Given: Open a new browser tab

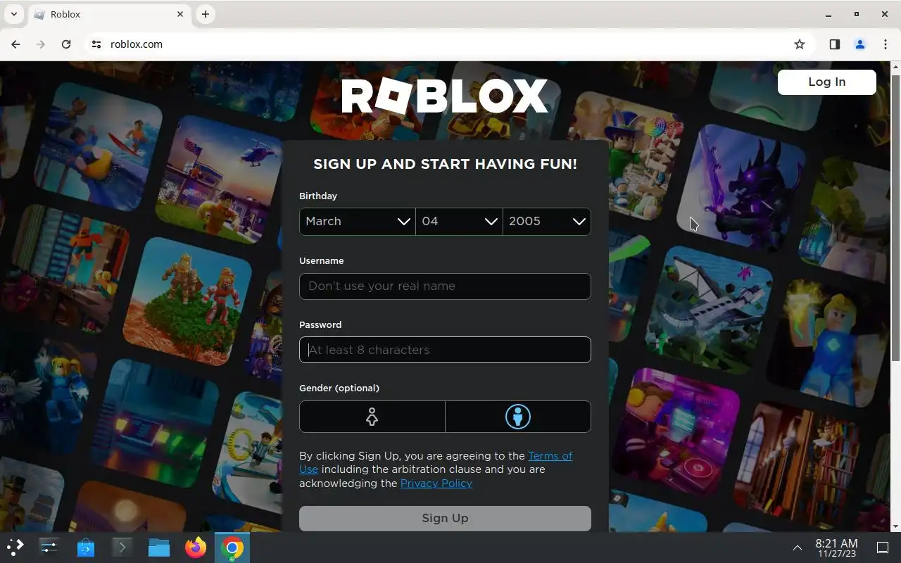Looking at the screenshot, I should pyautogui.click(x=205, y=14).
